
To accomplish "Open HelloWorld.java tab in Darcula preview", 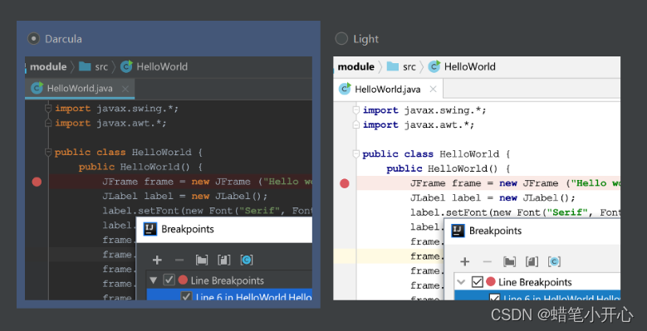I will pos(80,89).
